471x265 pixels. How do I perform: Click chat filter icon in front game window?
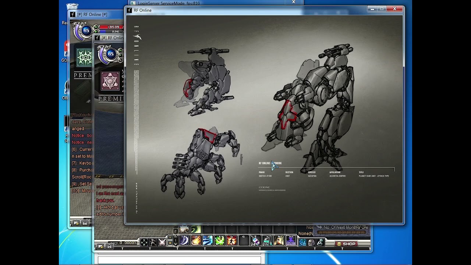pyautogui.click(x=100, y=246)
